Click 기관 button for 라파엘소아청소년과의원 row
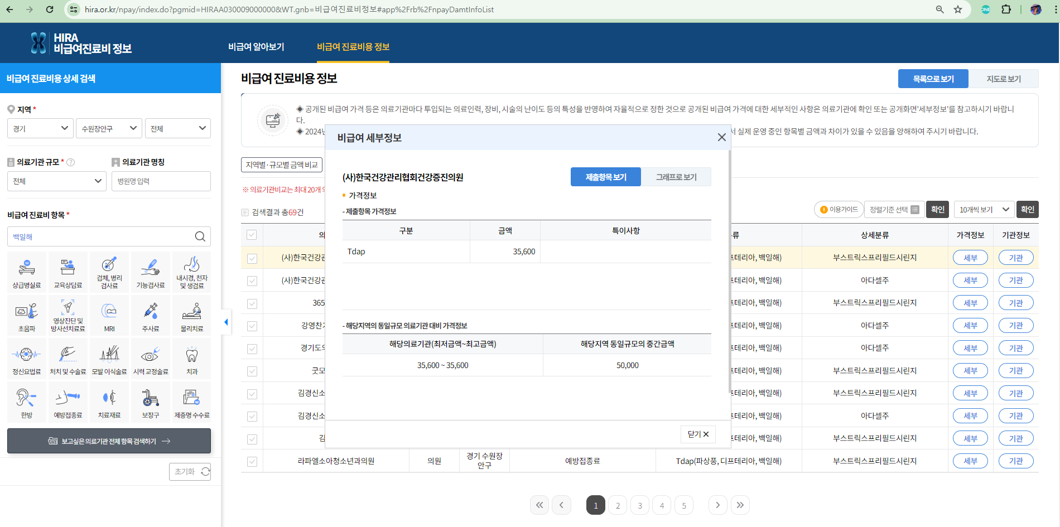This screenshot has width=1060, height=527. (1016, 461)
